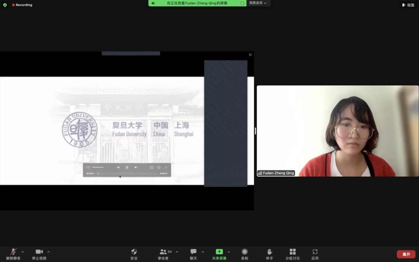Unmute with the 解除静音 microphone button
The width and height of the screenshot is (419, 262).
[13, 254]
